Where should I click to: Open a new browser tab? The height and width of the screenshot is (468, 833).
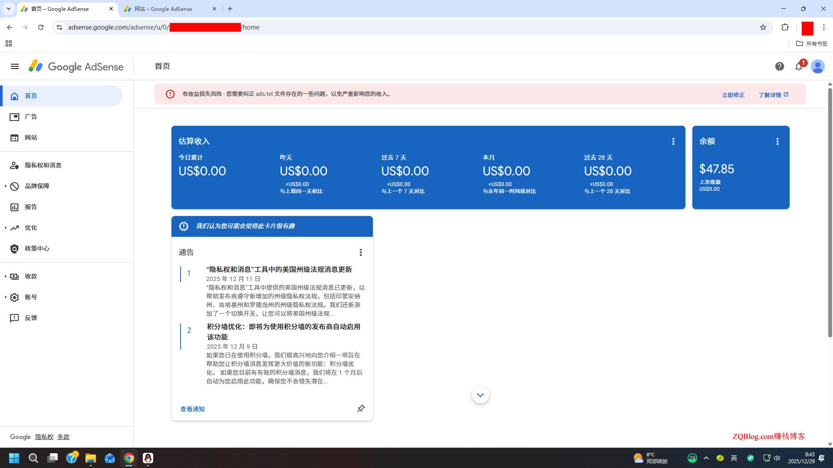[x=230, y=9]
